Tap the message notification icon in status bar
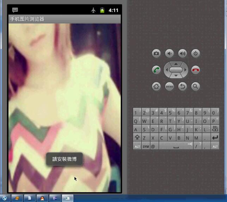The height and width of the screenshot is (202, 227). point(15,10)
